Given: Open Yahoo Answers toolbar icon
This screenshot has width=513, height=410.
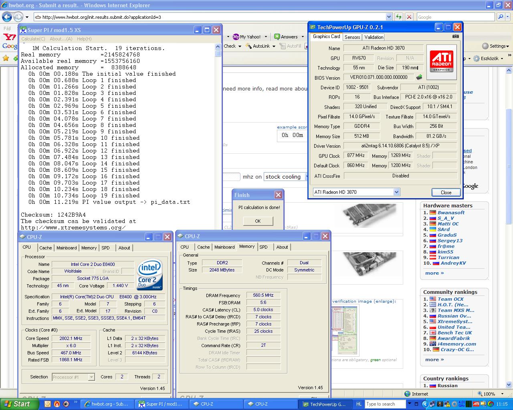Looking at the screenshot, I should pos(277,37).
